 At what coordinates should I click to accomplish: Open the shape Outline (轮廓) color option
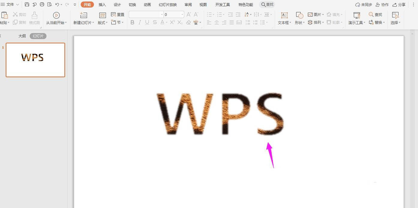(335, 23)
